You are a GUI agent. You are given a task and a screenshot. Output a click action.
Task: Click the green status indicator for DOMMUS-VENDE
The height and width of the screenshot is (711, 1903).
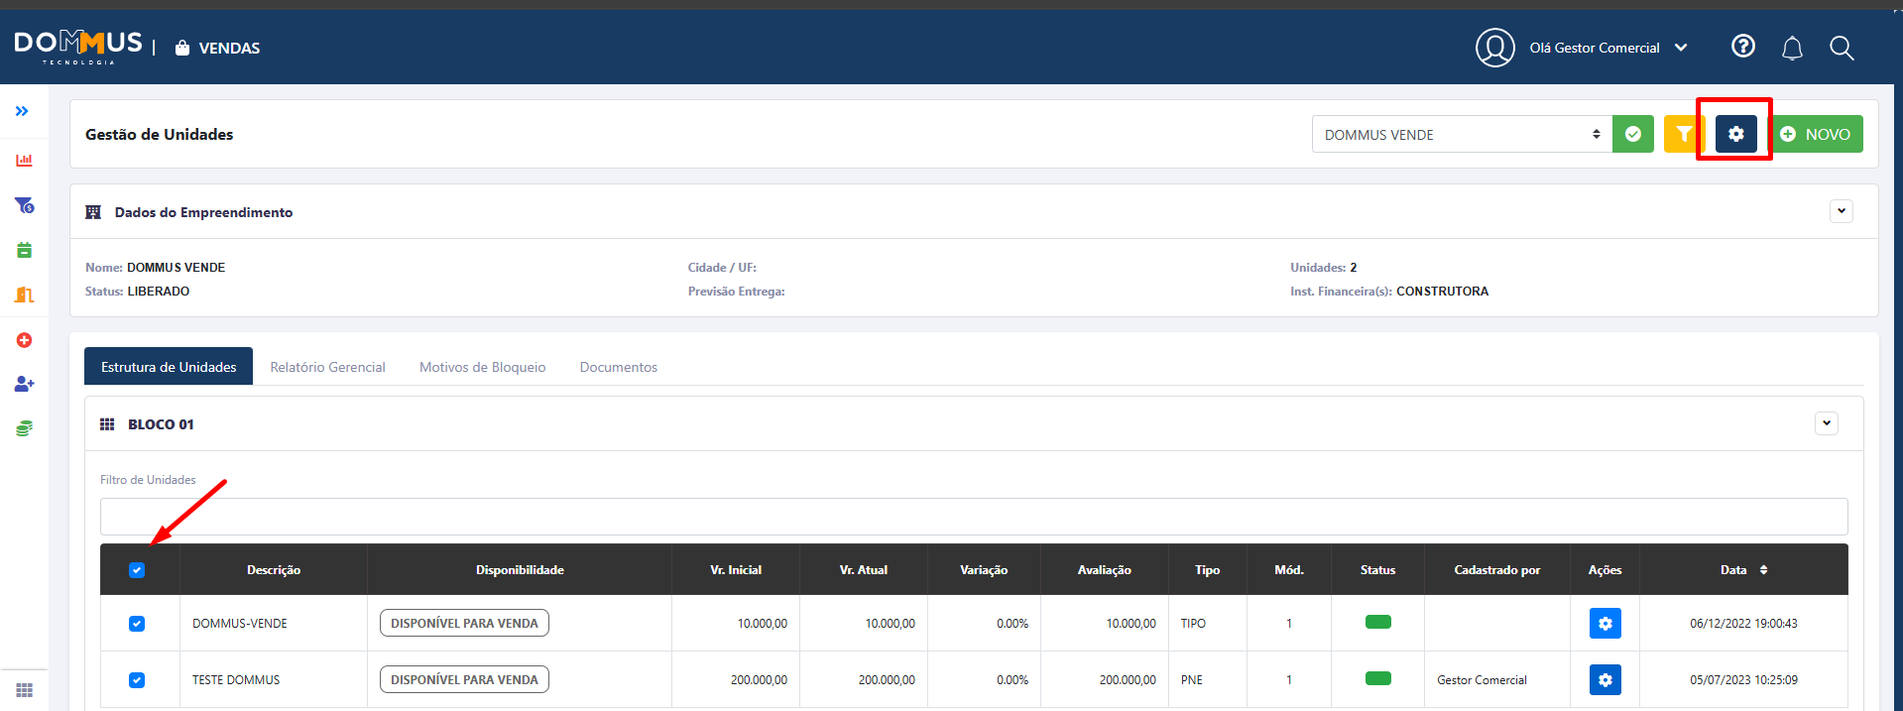1377,622
